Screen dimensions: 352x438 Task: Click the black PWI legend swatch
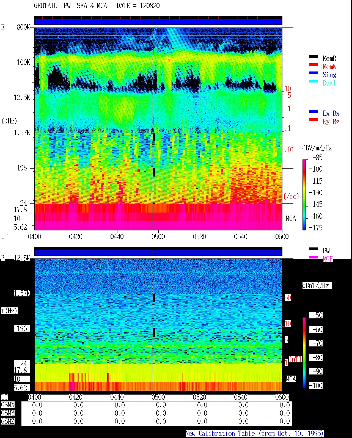[313, 249]
